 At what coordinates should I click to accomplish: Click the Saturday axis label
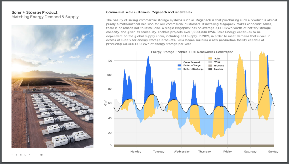[250, 152]
